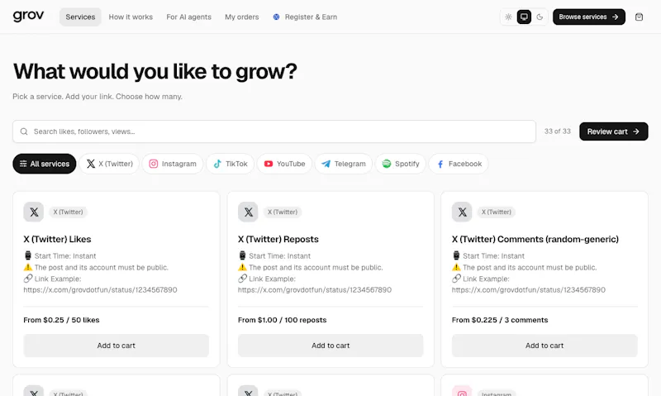Image resolution: width=661 pixels, height=396 pixels.
Task: Click the X icon on Likes card
Action: [34, 212]
